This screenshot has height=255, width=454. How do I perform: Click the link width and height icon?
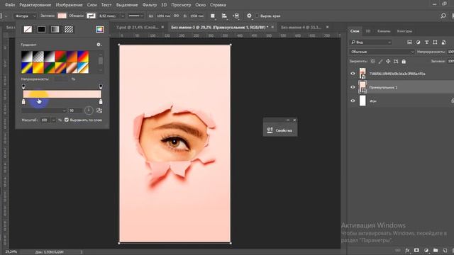(x=176, y=16)
